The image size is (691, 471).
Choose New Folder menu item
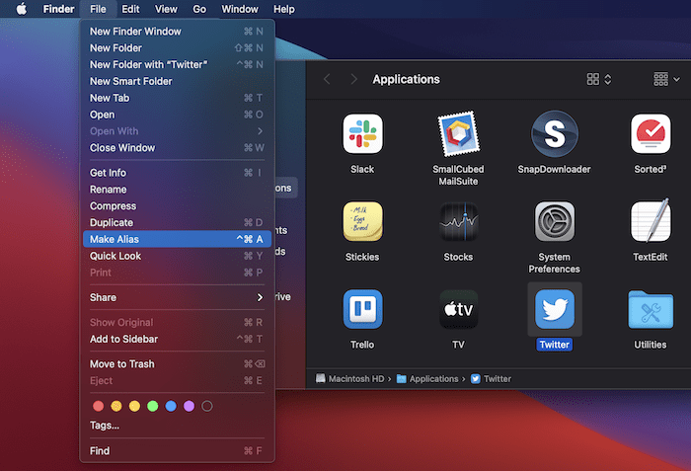click(x=177, y=48)
